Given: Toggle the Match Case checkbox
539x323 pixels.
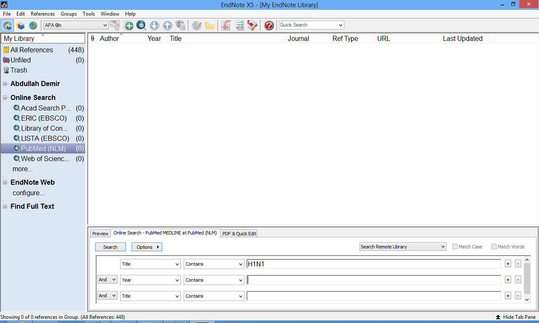Looking at the screenshot, I should [x=455, y=247].
